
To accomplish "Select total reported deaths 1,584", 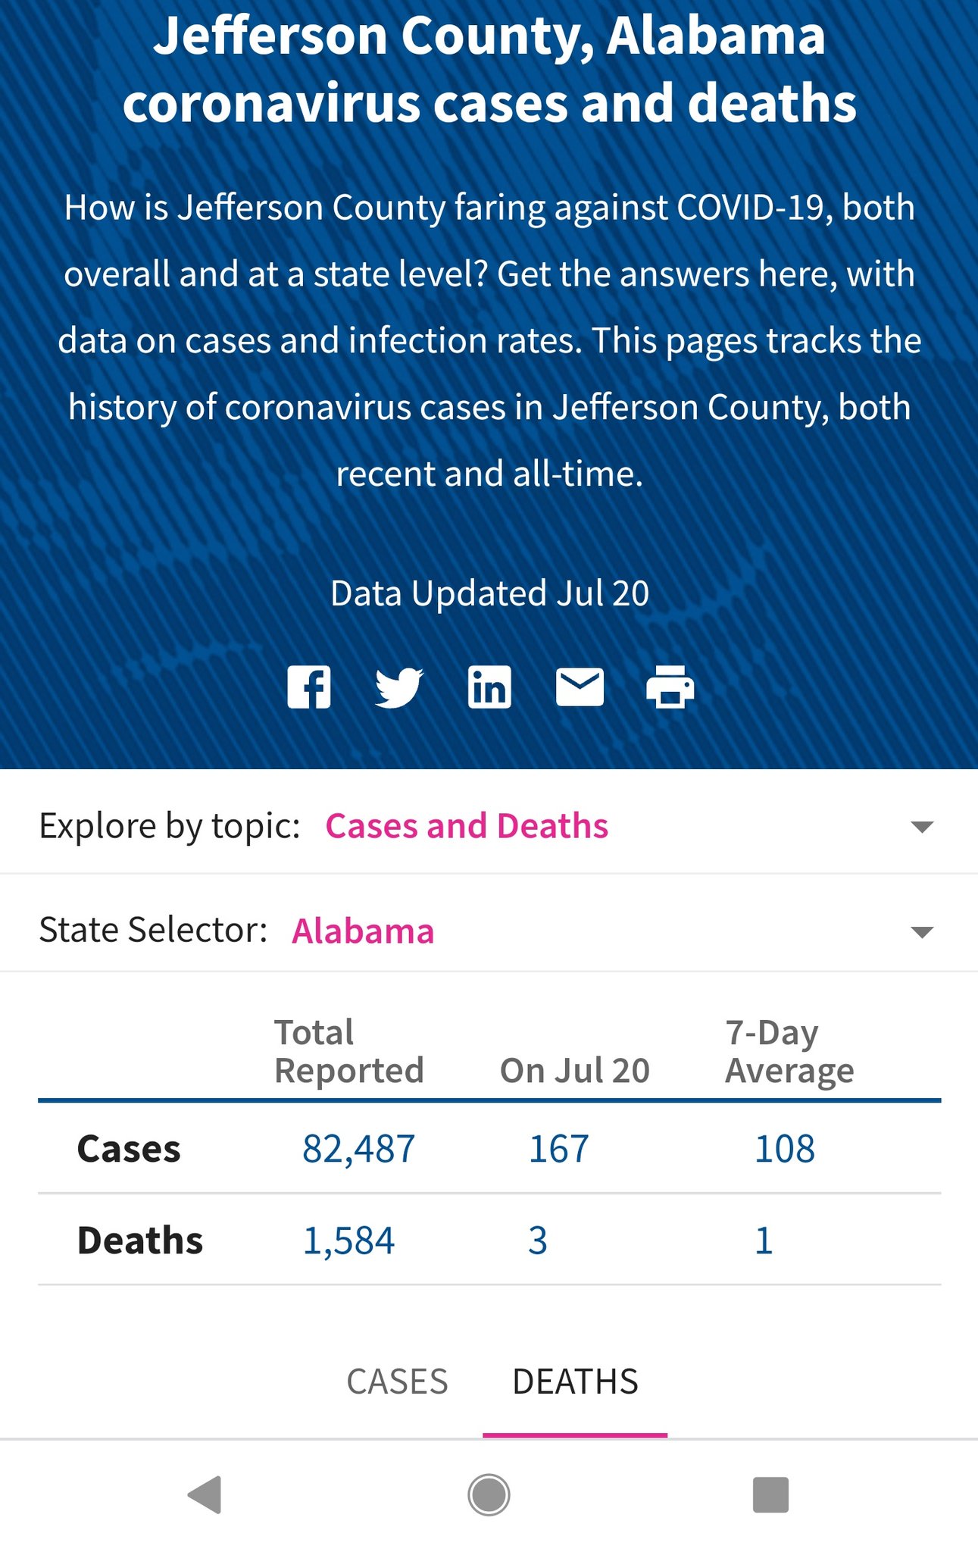I will 348,1241.
